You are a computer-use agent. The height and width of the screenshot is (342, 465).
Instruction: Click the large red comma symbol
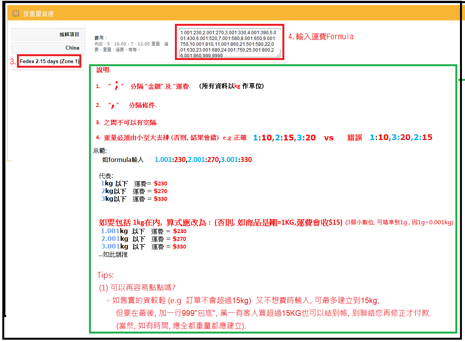(113, 105)
